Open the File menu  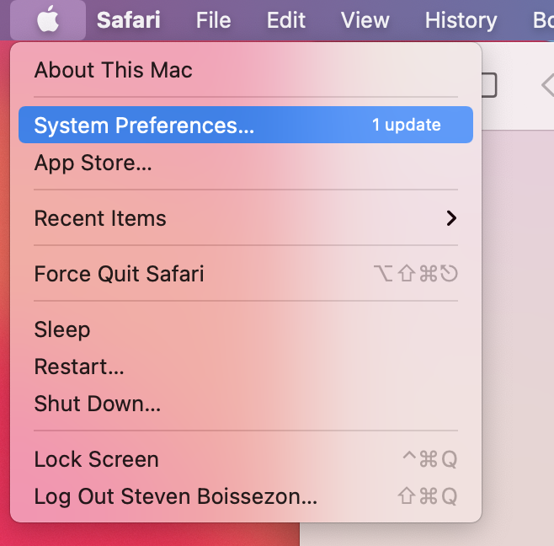click(213, 20)
